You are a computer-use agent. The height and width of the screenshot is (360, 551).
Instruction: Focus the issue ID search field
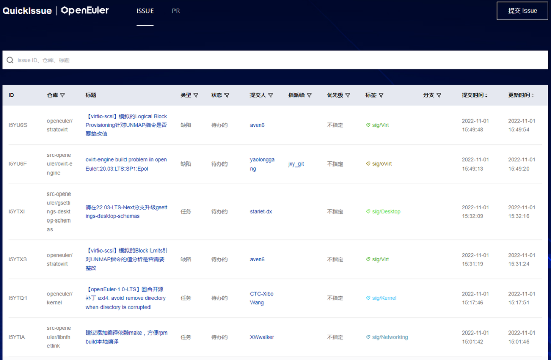[275, 60]
